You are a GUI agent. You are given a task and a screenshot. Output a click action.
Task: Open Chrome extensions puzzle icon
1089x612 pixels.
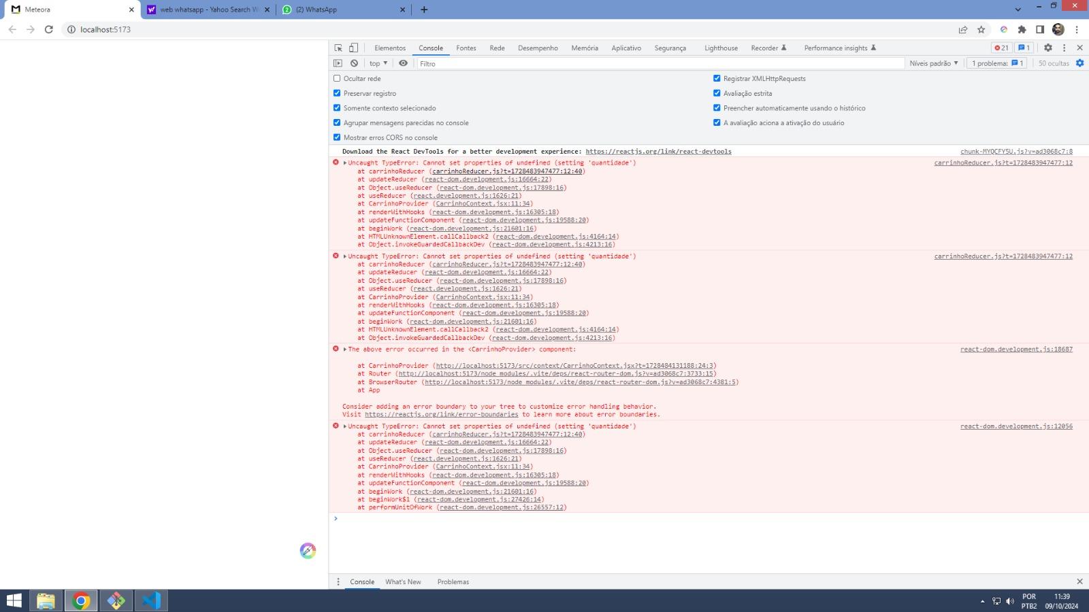click(x=1022, y=29)
